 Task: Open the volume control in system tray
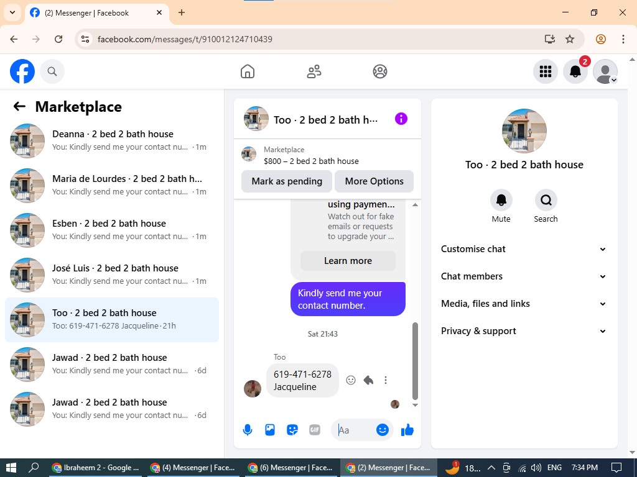coord(536,468)
